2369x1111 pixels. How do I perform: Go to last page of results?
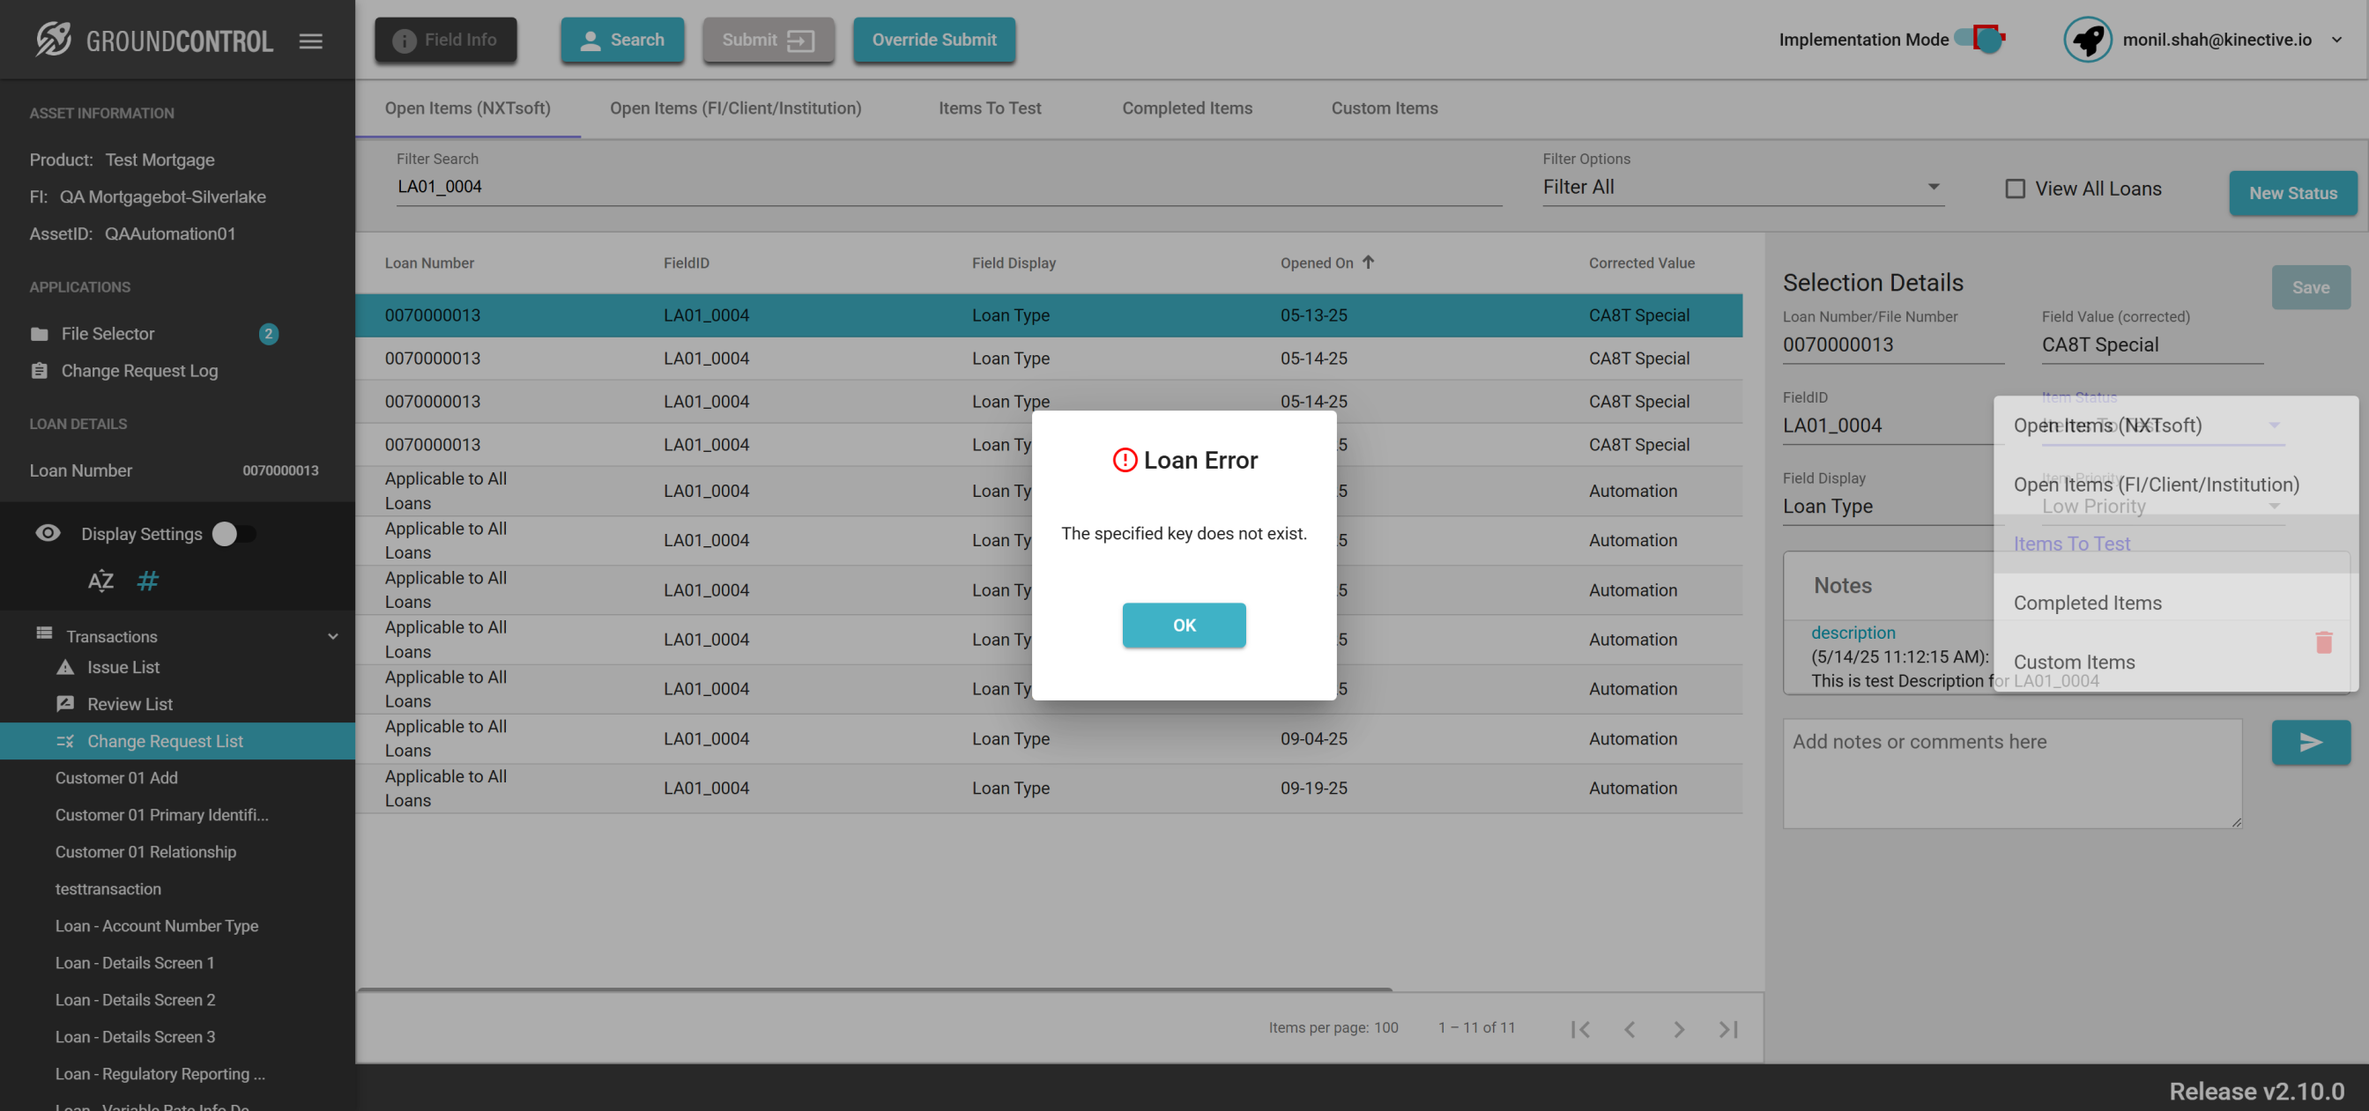pyautogui.click(x=1728, y=1028)
